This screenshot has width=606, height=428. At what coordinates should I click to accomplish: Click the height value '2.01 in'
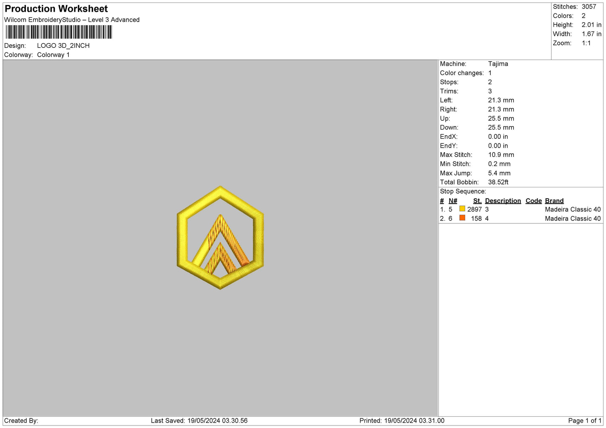(x=591, y=25)
